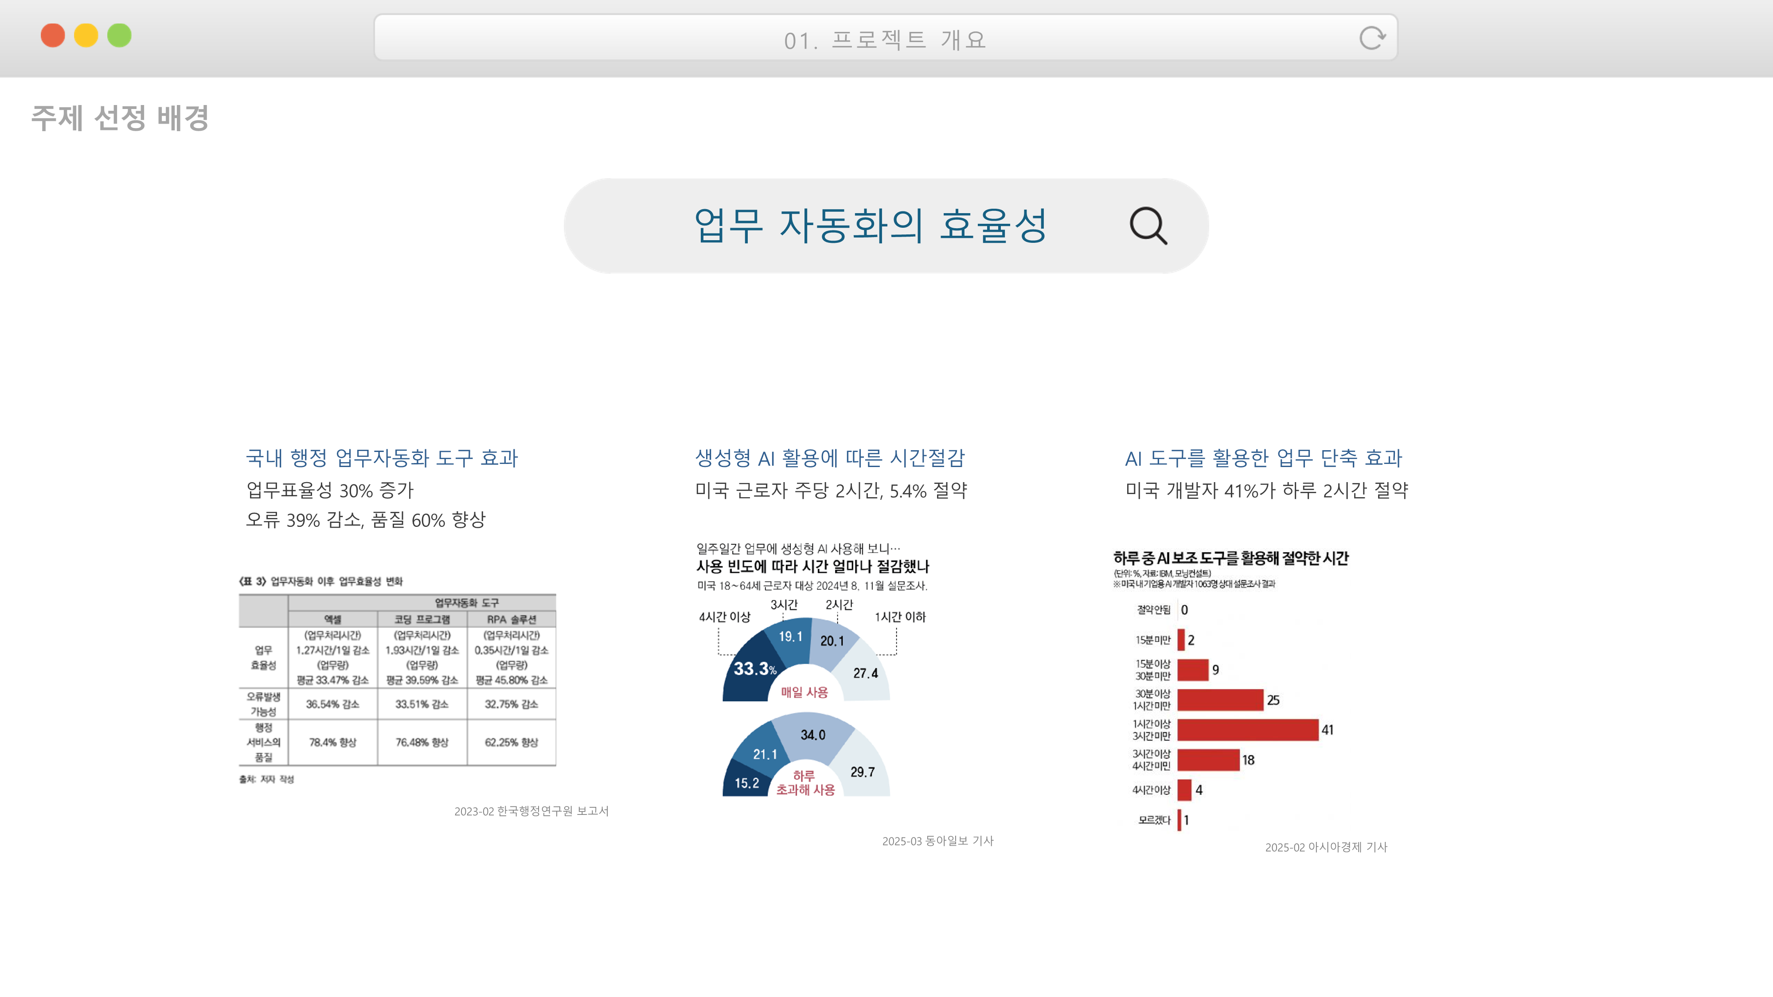Click the red close window dot
The width and height of the screenshot is (1773, 997).
(x=53, y=35)
